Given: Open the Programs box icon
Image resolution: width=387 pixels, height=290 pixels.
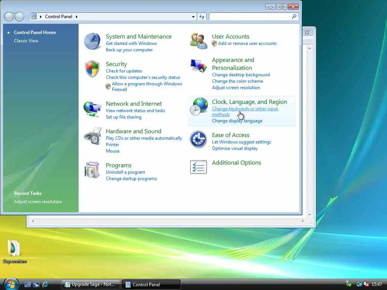Looking at the screenshot, I should click(92, 170).
